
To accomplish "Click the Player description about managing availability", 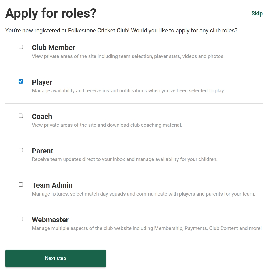I will [128, 91].
